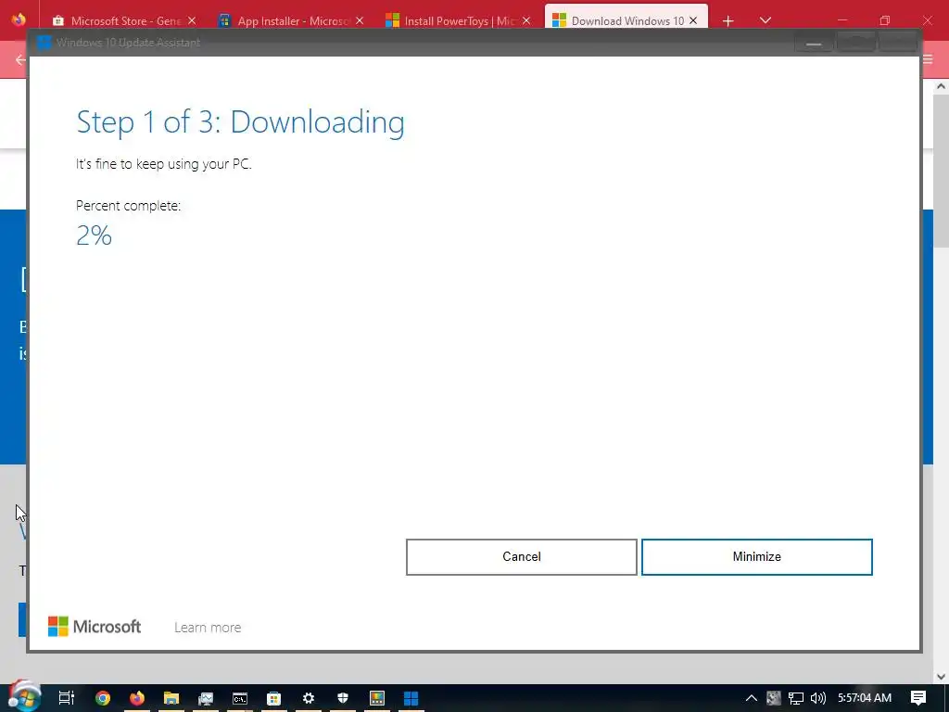Click the It's fine to keep using text
This screenshot has width=949, height=712.
point(163,164)
